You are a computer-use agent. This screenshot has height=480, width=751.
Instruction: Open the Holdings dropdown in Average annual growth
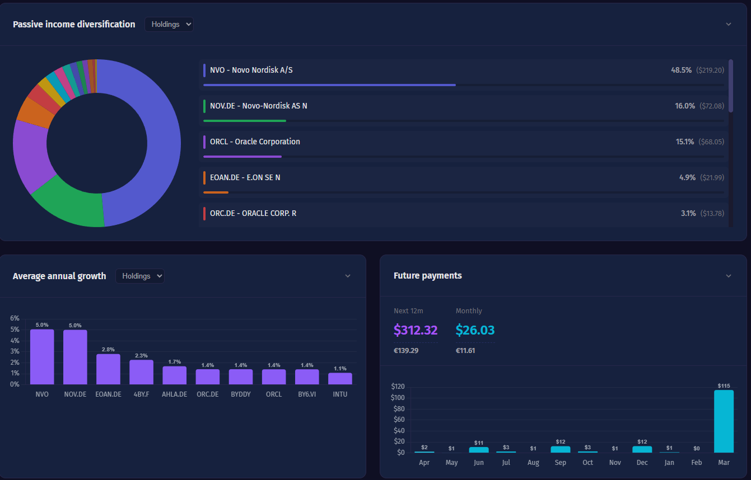pyautogui.click(x=139, y=276)
